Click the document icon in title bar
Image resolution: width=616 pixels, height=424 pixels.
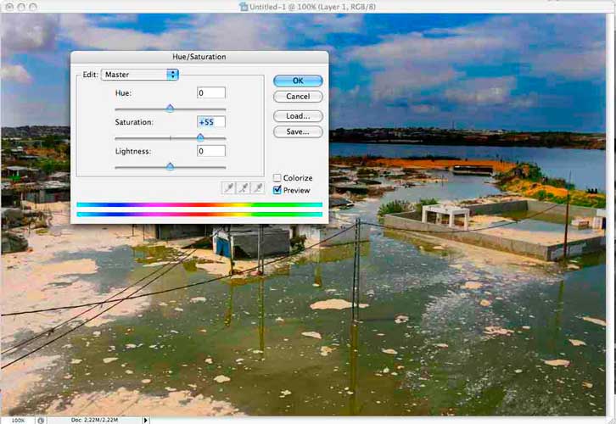[244, 6]
